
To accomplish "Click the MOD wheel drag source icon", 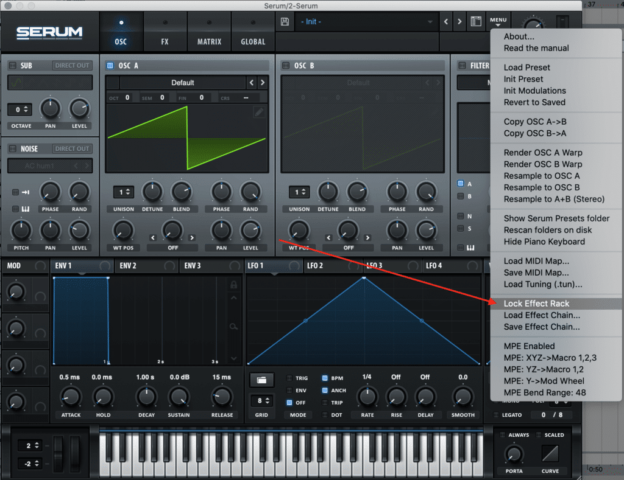I will (40, 265).
